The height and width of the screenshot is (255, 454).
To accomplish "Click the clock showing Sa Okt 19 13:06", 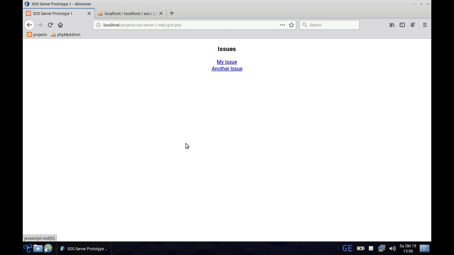I will click(x=408, y=248).
